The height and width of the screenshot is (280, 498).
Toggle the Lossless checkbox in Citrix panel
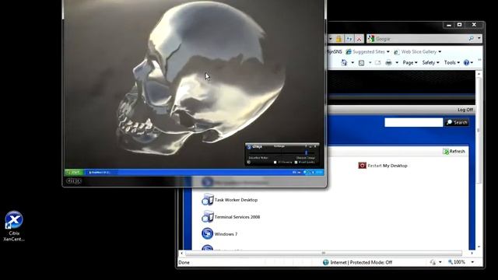pyautogui.click(x=275, y=163)
